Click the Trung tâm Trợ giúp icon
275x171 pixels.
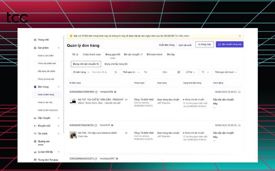(35, 160)
